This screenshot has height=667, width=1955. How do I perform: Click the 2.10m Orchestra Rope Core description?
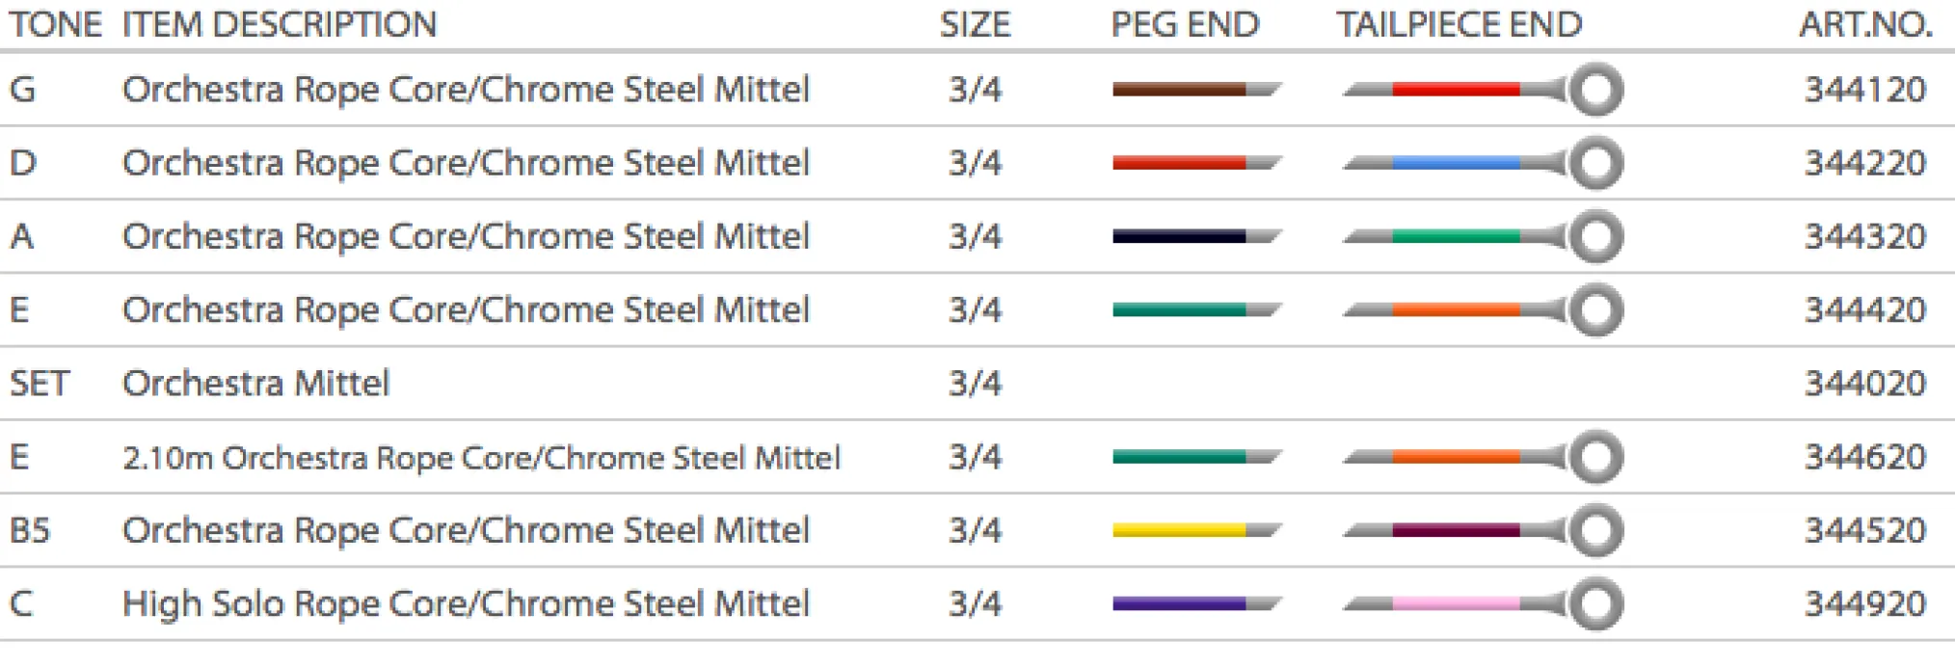coord(481,457)
